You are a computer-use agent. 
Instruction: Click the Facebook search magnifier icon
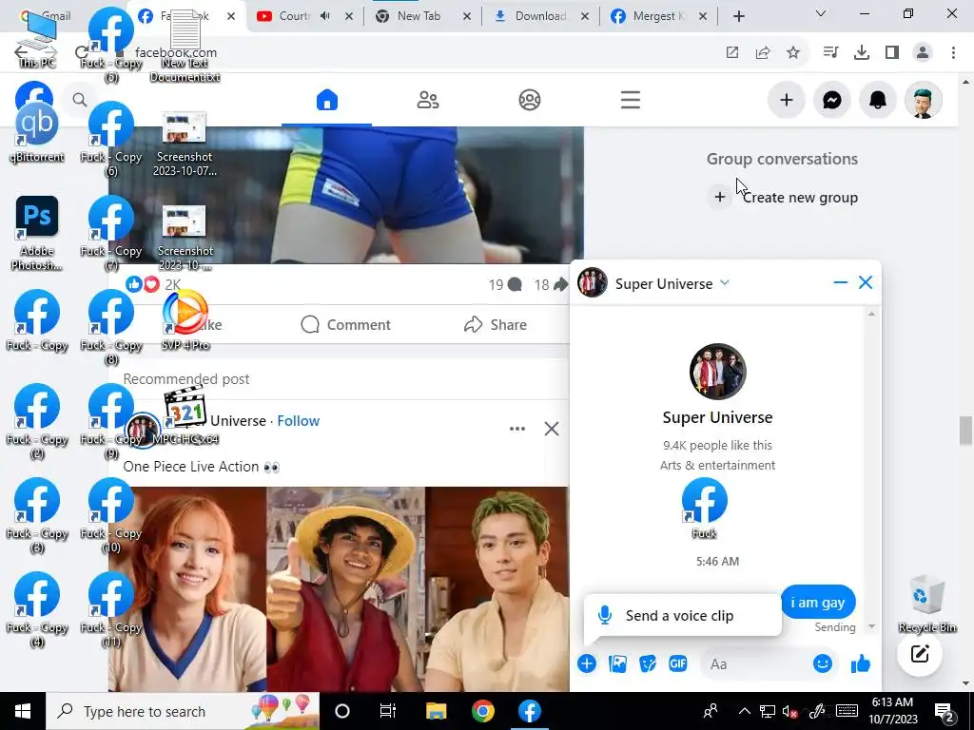point(80,99)
